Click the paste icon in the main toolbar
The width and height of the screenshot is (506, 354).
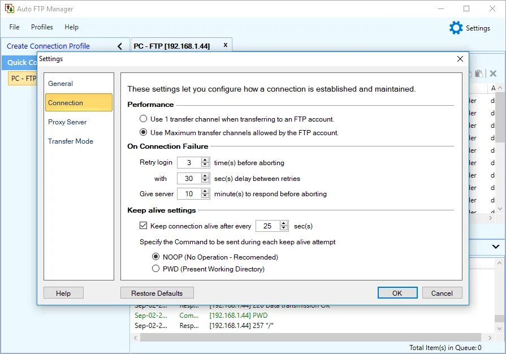[x=479, y=74]
